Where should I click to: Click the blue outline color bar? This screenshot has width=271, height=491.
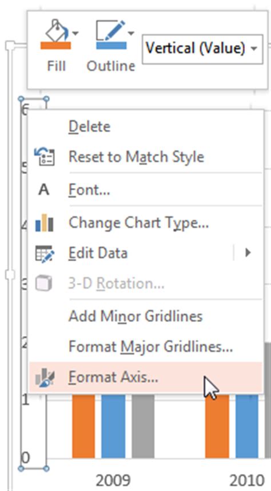[111, 46]
